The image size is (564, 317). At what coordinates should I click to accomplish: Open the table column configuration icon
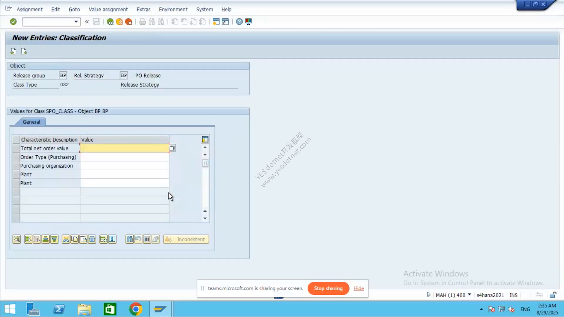click(205, 139)
